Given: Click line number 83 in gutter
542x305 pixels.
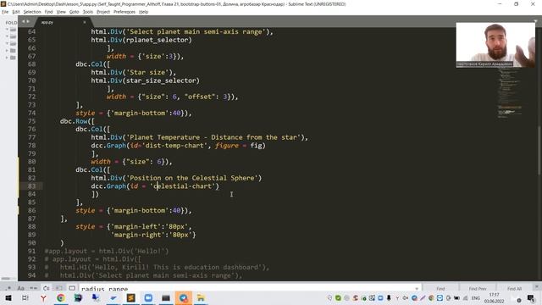Looking at the screenshot, I should [x=32, y=186].
